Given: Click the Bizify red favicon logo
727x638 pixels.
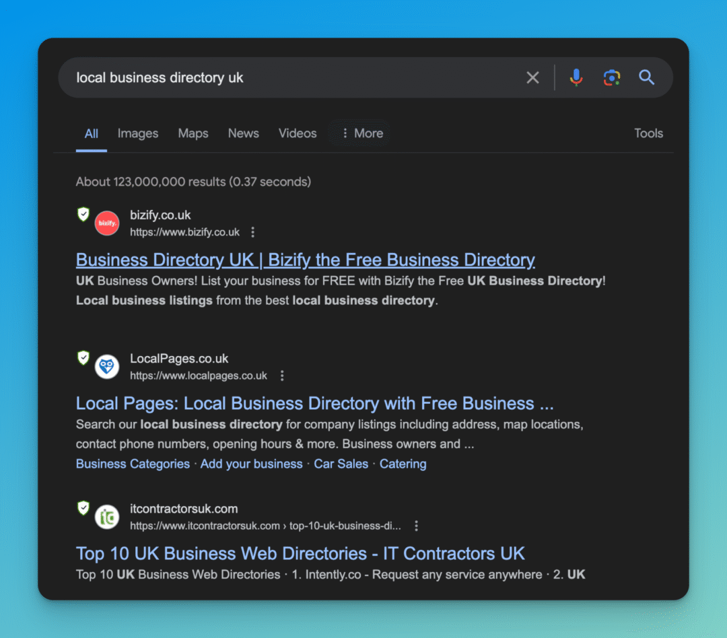Looking at the screenshot, I should (107, 223).
